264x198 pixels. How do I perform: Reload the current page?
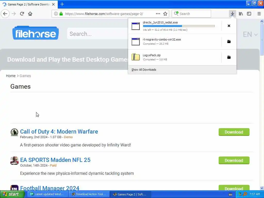pos(22,14)
